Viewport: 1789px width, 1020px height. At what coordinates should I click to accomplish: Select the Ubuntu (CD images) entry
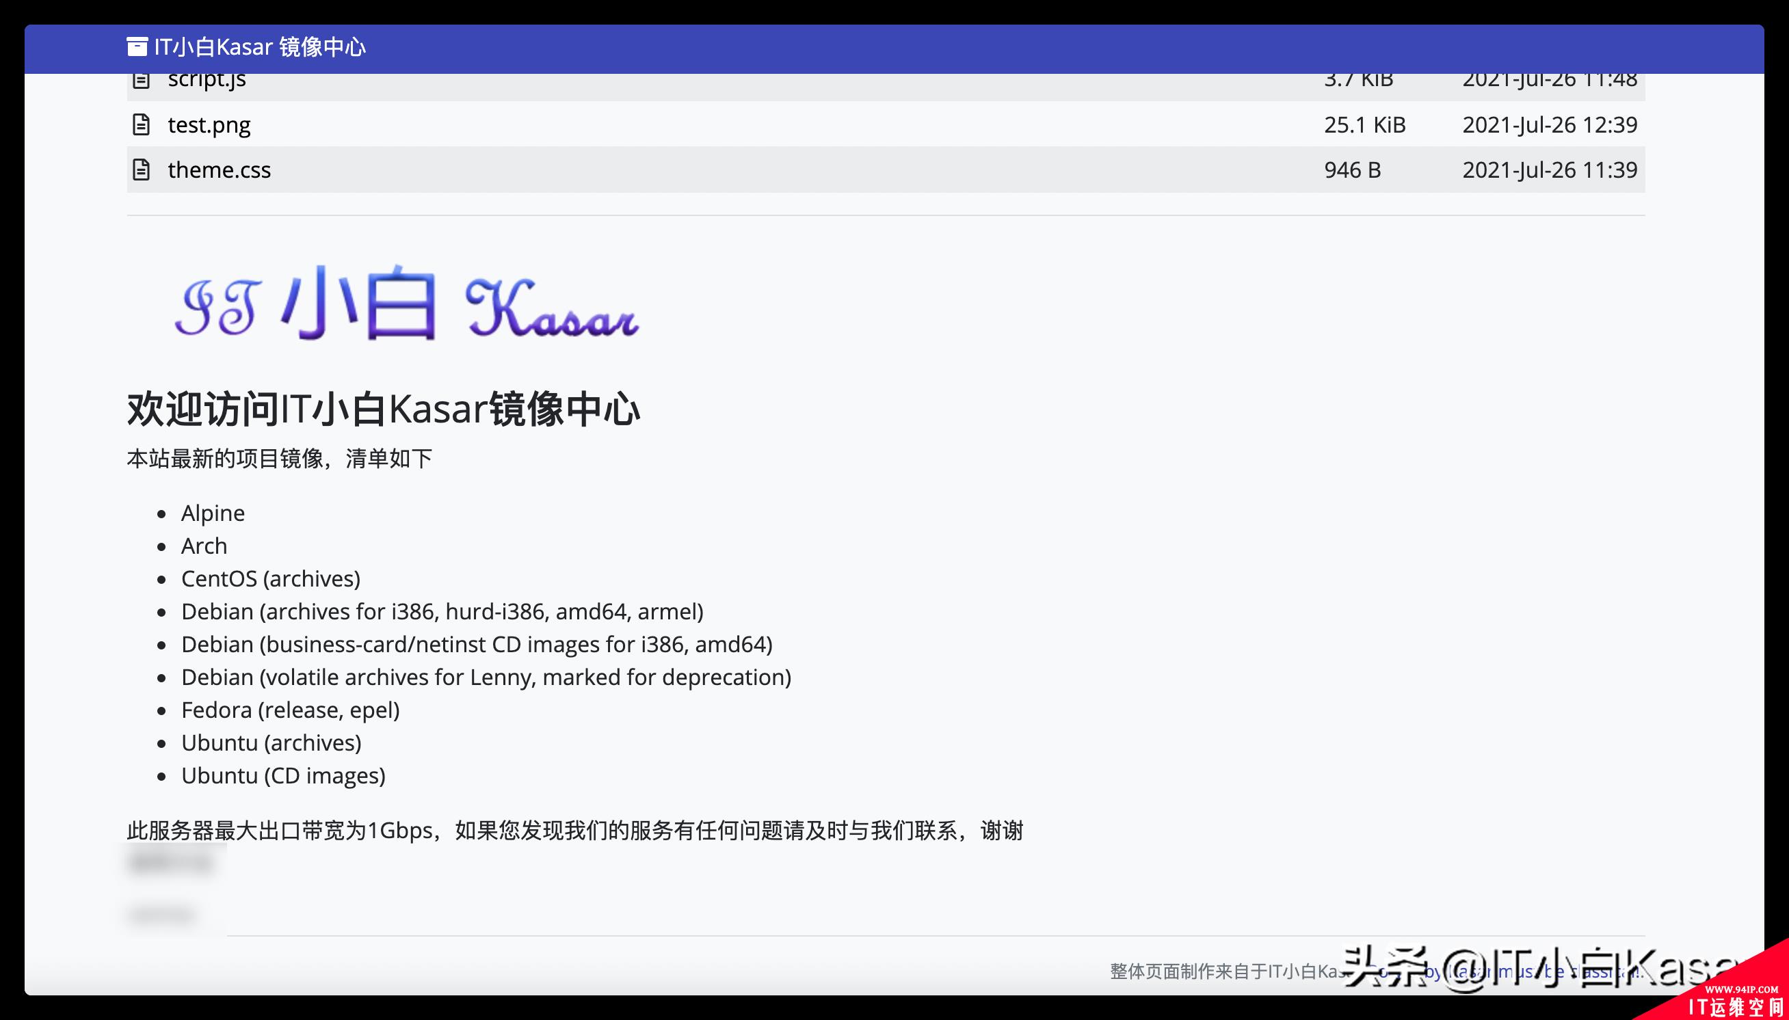[x=283, y=775]
